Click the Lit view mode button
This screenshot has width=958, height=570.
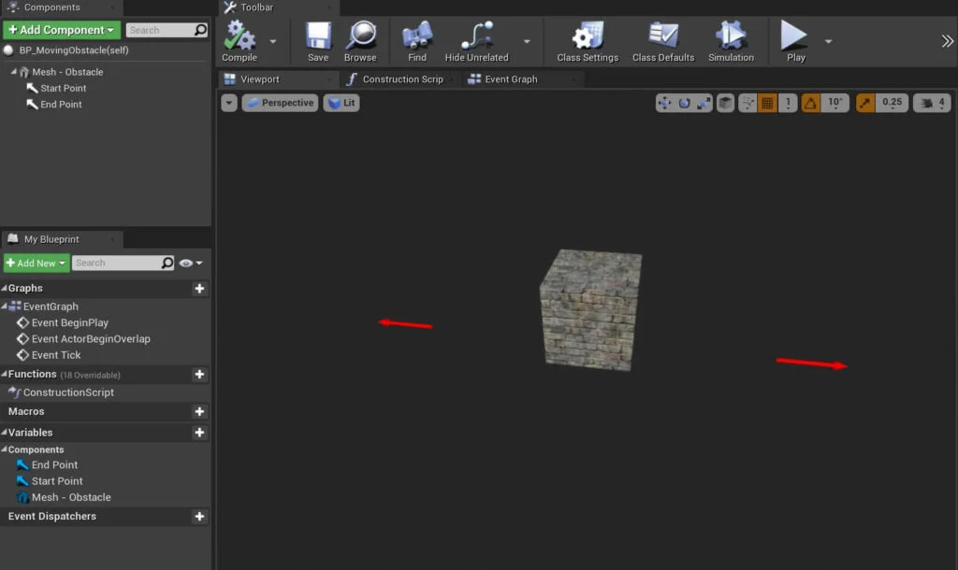pyautogui.click(x=341, y=103)
